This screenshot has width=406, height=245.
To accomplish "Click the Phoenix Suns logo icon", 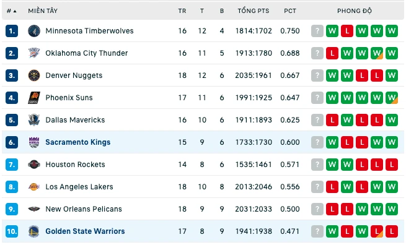I will 34,98.
